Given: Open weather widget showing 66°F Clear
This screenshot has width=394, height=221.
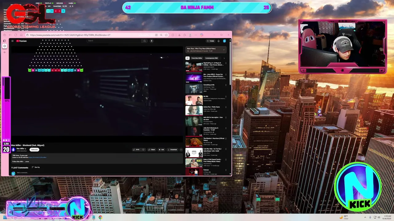Looking at the screenshot, I should pyautogui.click(x=344, y=217).
